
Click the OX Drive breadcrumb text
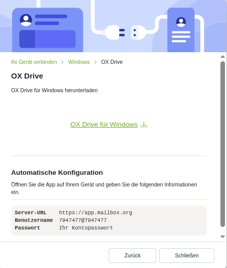(x=112, y=62)
